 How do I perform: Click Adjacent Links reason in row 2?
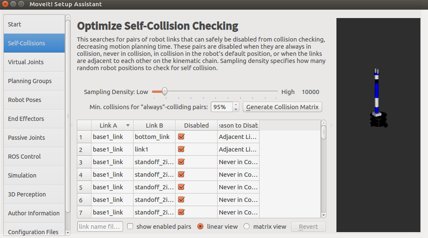click(x=238, y=149)
